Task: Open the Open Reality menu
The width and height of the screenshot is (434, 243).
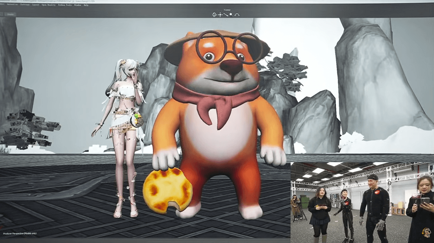Action: tap(49, 5)
